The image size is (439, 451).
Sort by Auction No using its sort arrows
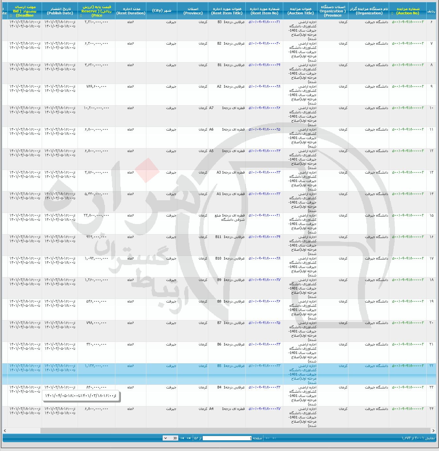coord(393,13)
